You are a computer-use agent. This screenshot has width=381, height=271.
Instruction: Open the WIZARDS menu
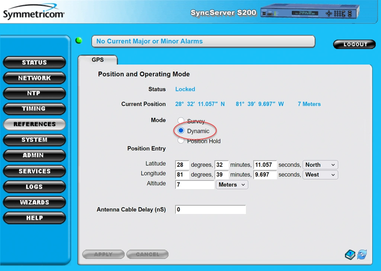click(34, 202)
